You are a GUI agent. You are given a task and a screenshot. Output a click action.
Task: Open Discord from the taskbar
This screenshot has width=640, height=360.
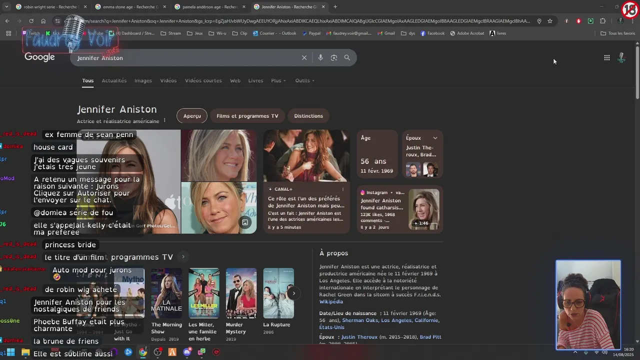point(187,352)
